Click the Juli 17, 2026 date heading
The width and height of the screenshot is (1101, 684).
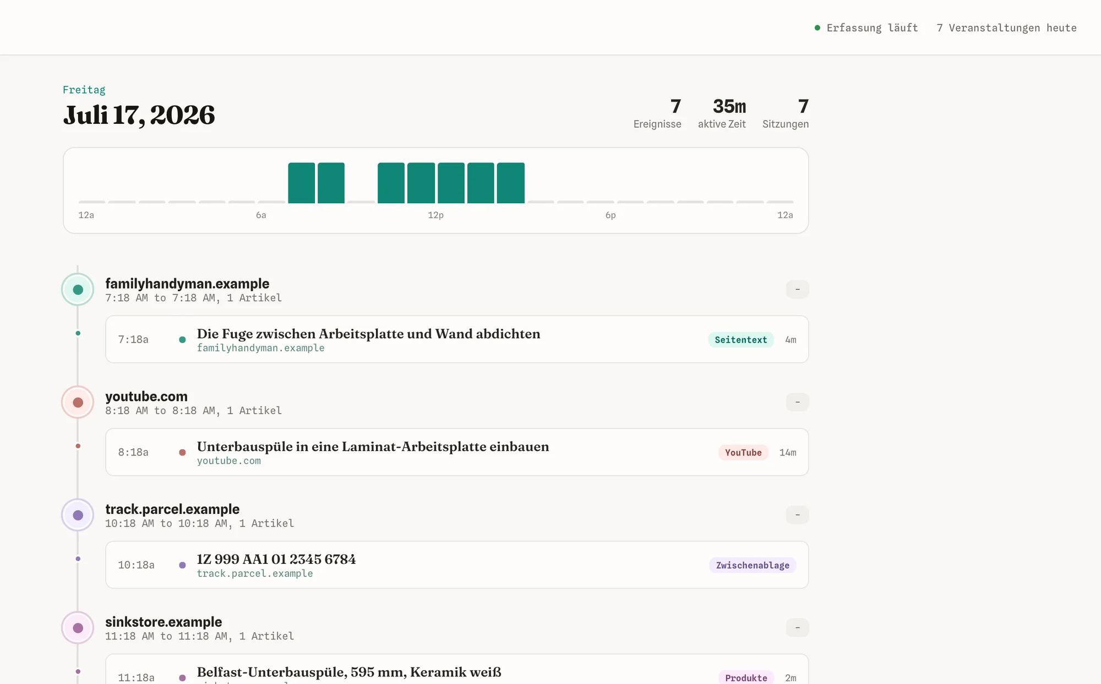pyautogui.click(x=139, y=115)
